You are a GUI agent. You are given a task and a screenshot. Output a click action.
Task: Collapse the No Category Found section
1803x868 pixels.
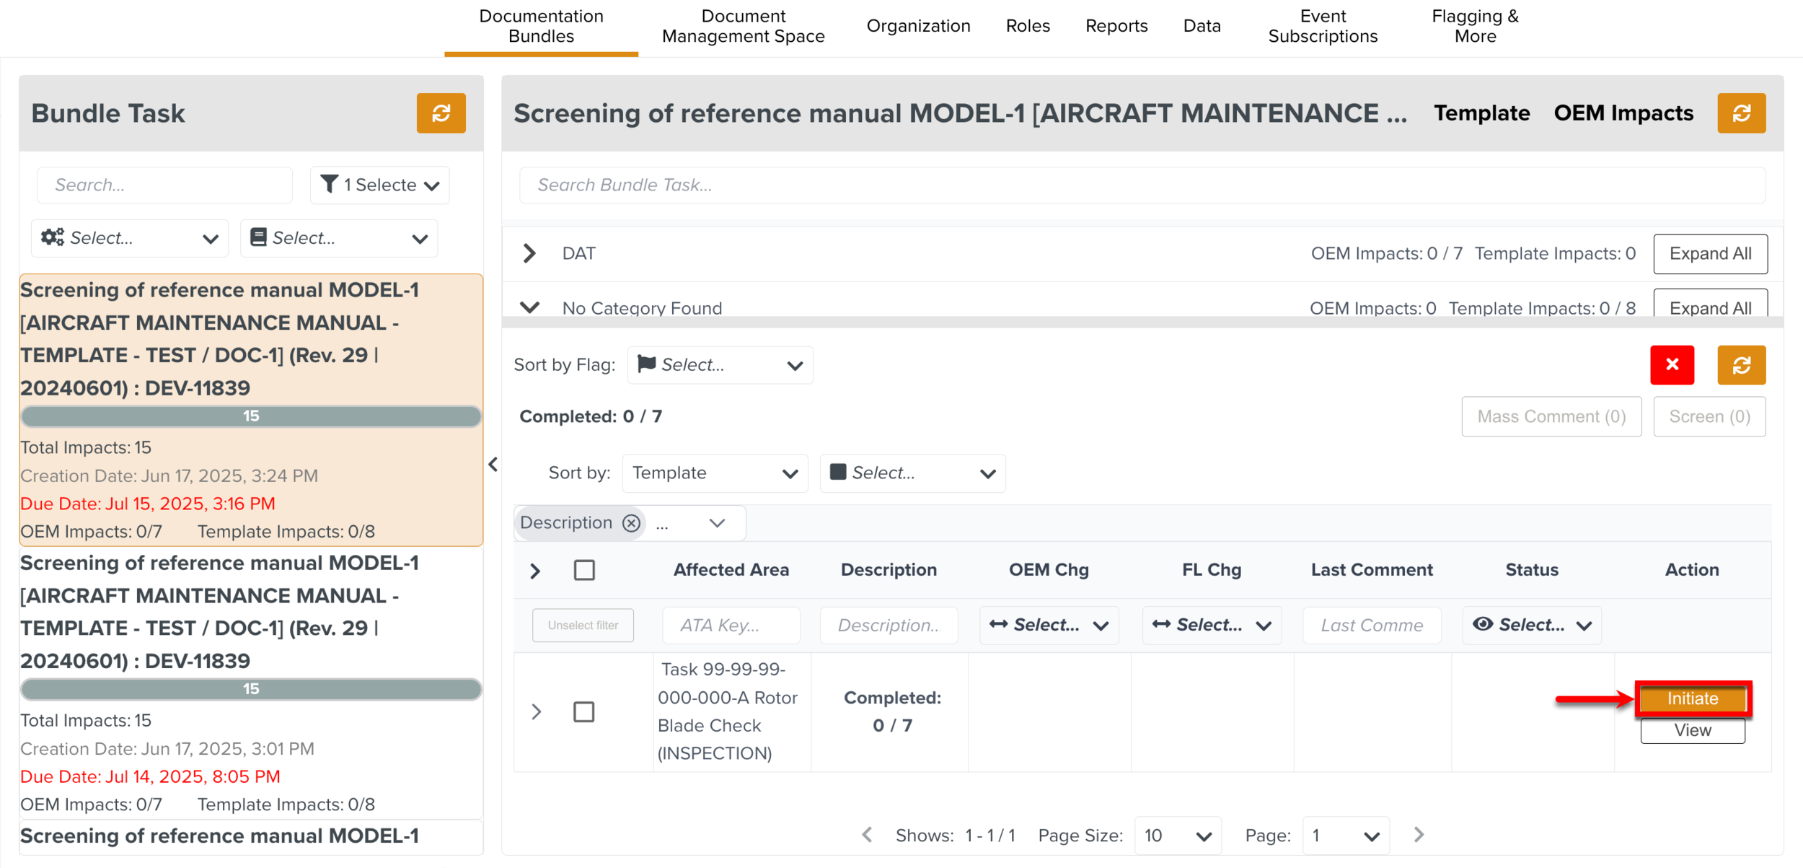530,307
